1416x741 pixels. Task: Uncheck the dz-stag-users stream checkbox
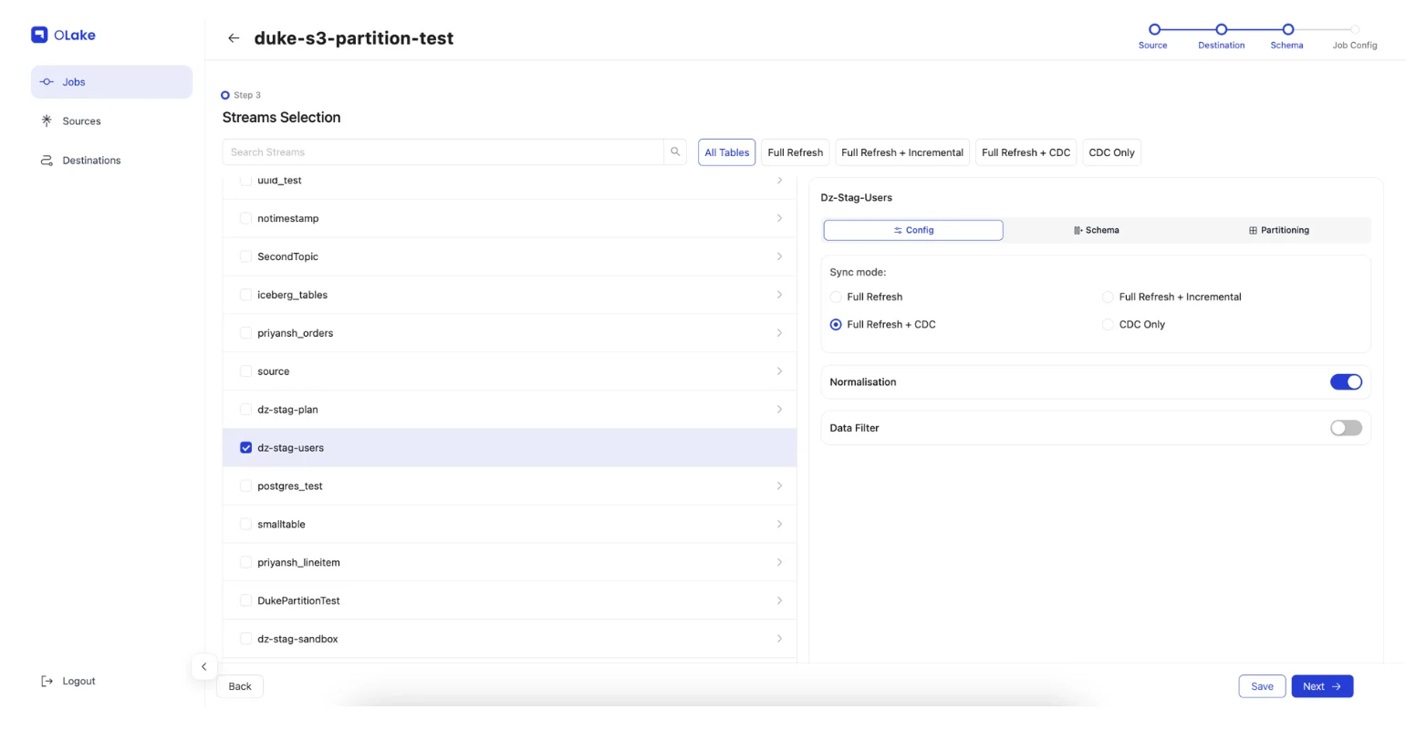(245, 448)
